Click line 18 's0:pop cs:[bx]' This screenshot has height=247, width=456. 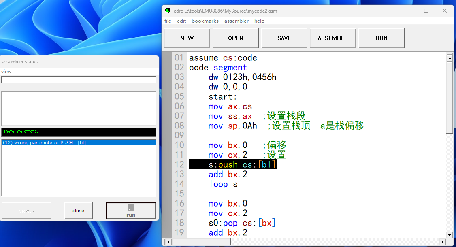[x=242, y=223]
